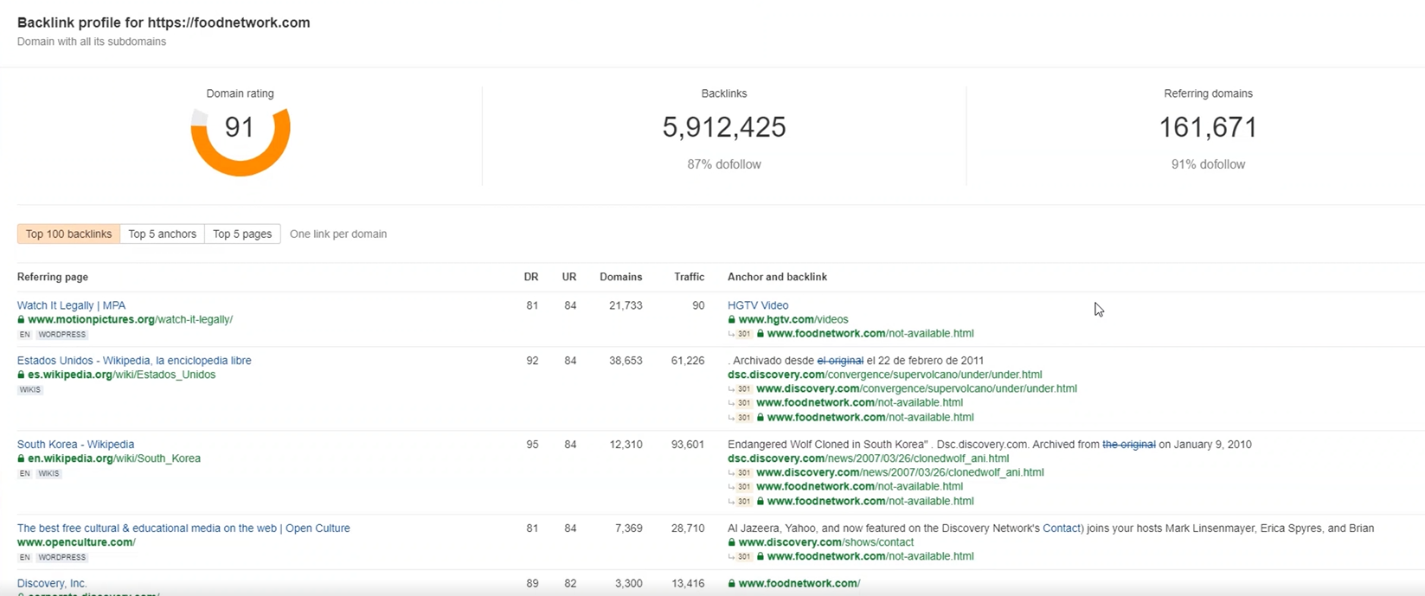Click padlock icon beside Discovery row foodnetwork.com
Viewport: 1425px width, 596px height.
click(x=732, y=584)
